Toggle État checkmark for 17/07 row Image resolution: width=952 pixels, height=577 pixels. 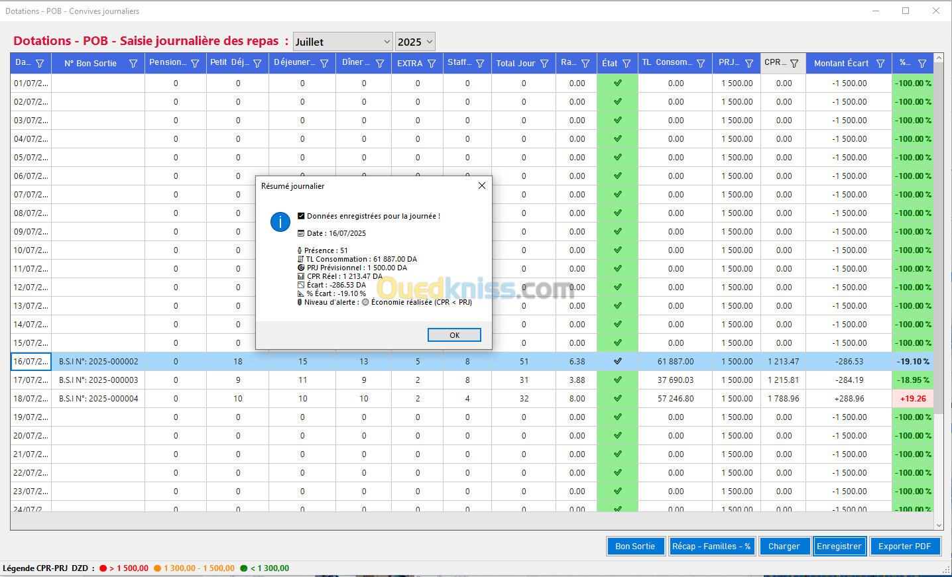(x=617, y=380)
